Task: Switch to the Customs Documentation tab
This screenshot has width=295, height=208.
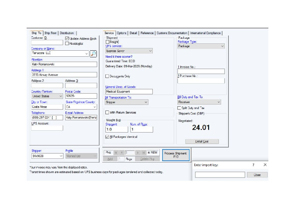Action: click(x=172, y=33)
